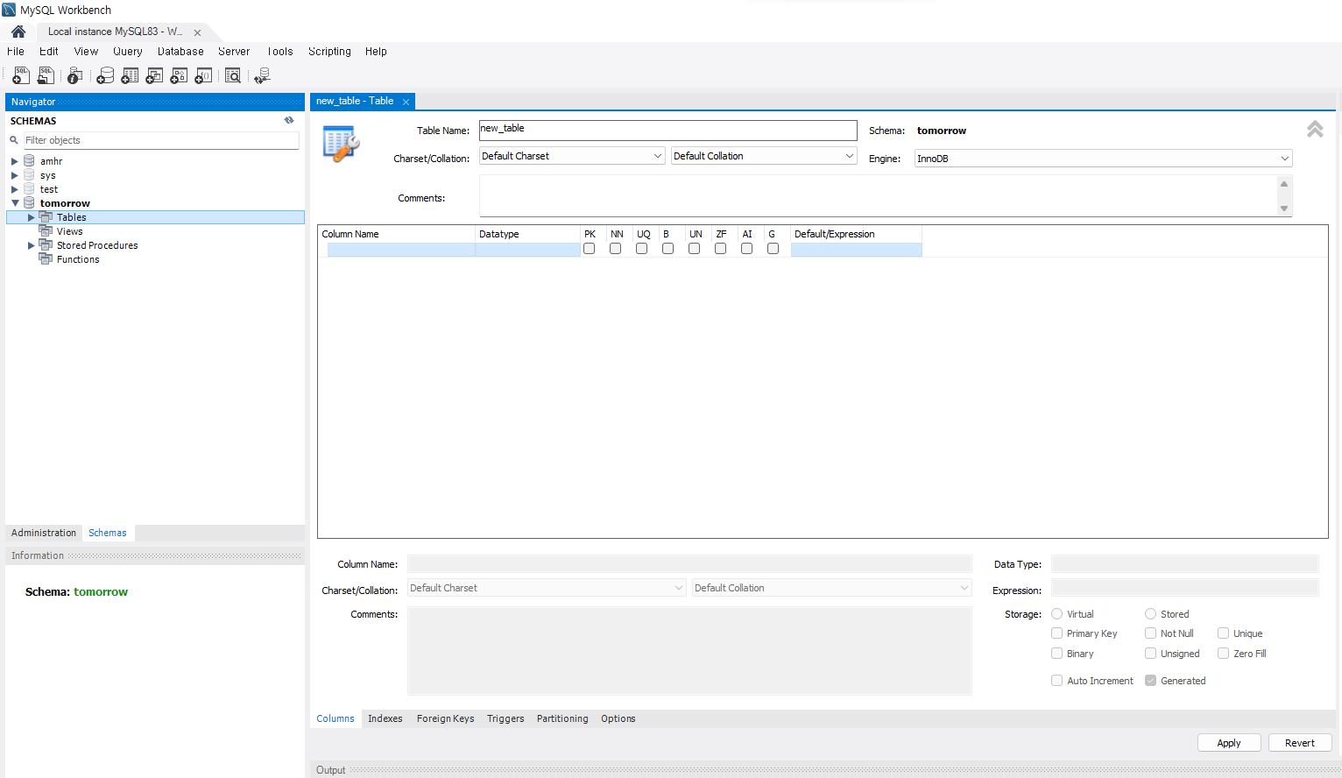Open the Administration navigator tab

pyautogui.click(x=44, y=533)
